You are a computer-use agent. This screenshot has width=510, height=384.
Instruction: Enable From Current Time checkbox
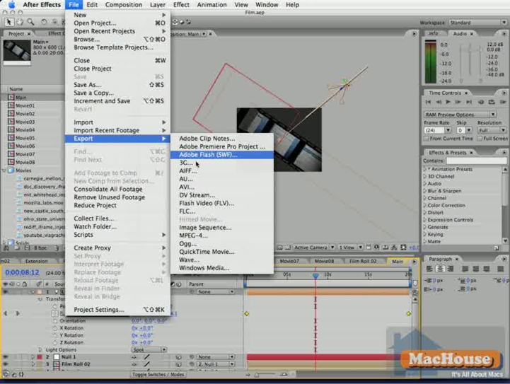[x=426, y=139]
